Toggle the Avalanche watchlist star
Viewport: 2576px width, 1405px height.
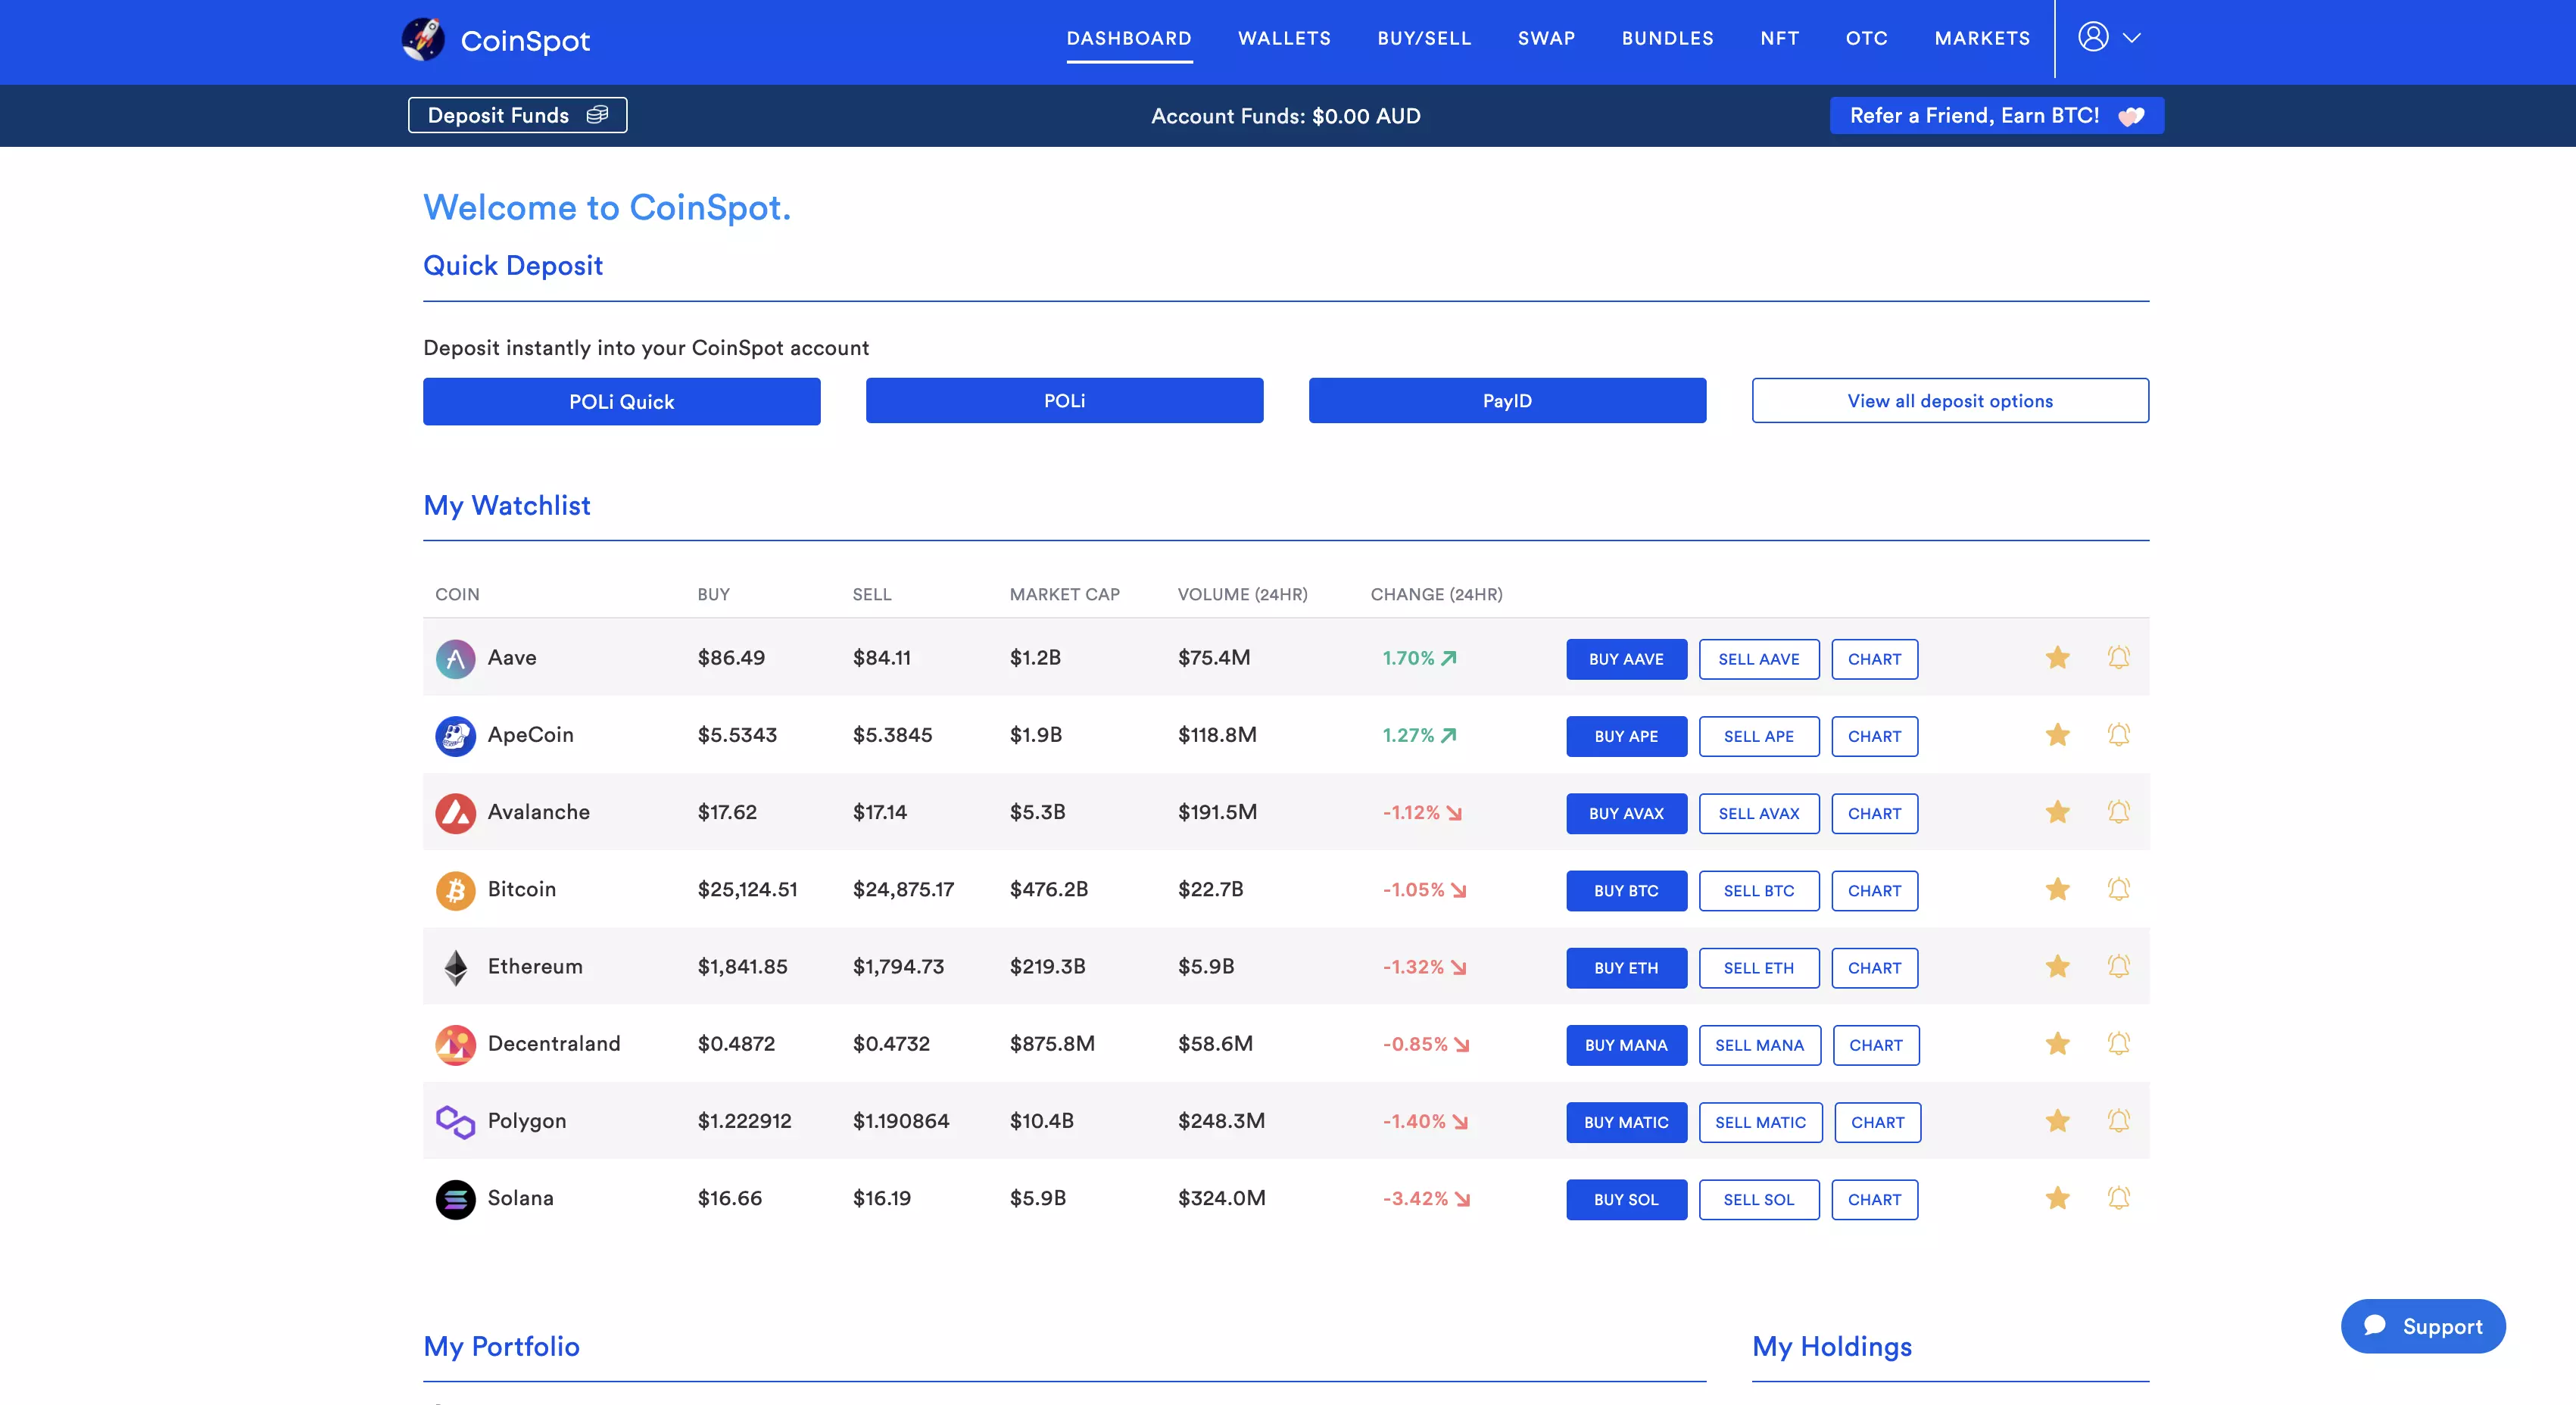2057,812
